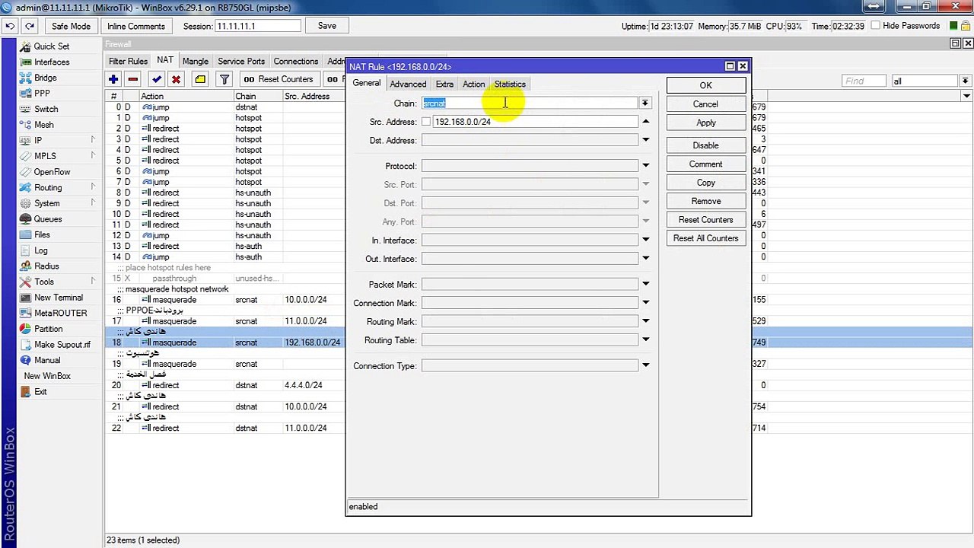Image resolution: width=974 pixels, height=548 pixels.
Task: Enable rule with blue checkmark icon
Action: coord(157,79)
